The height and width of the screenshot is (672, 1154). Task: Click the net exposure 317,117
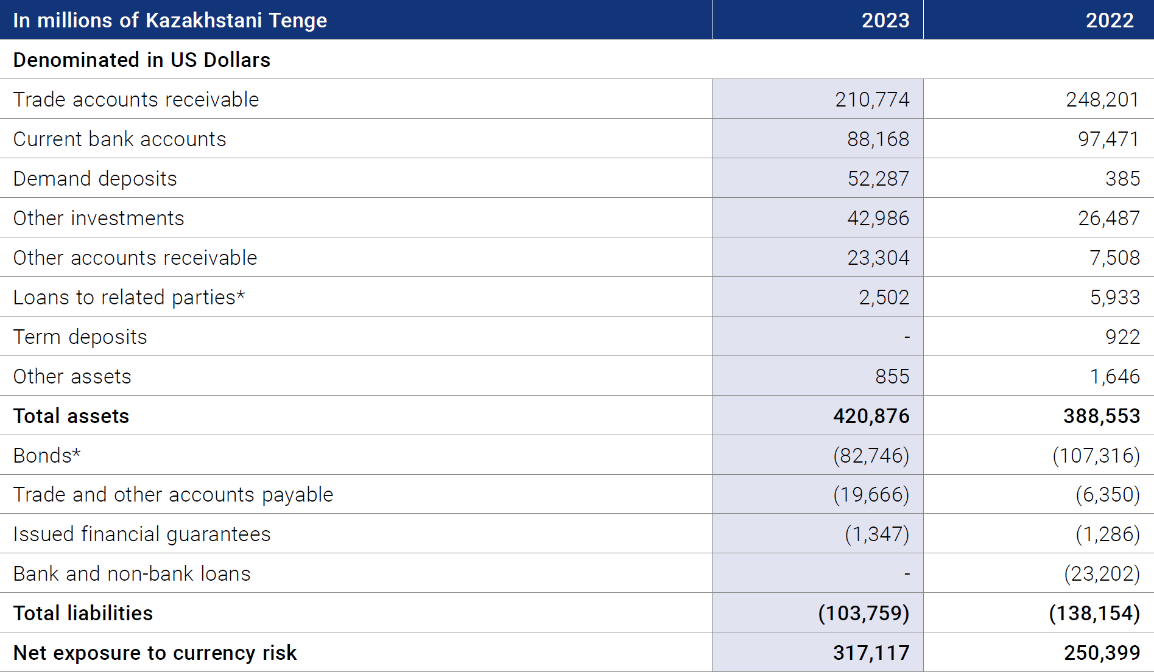coord(871,653)
